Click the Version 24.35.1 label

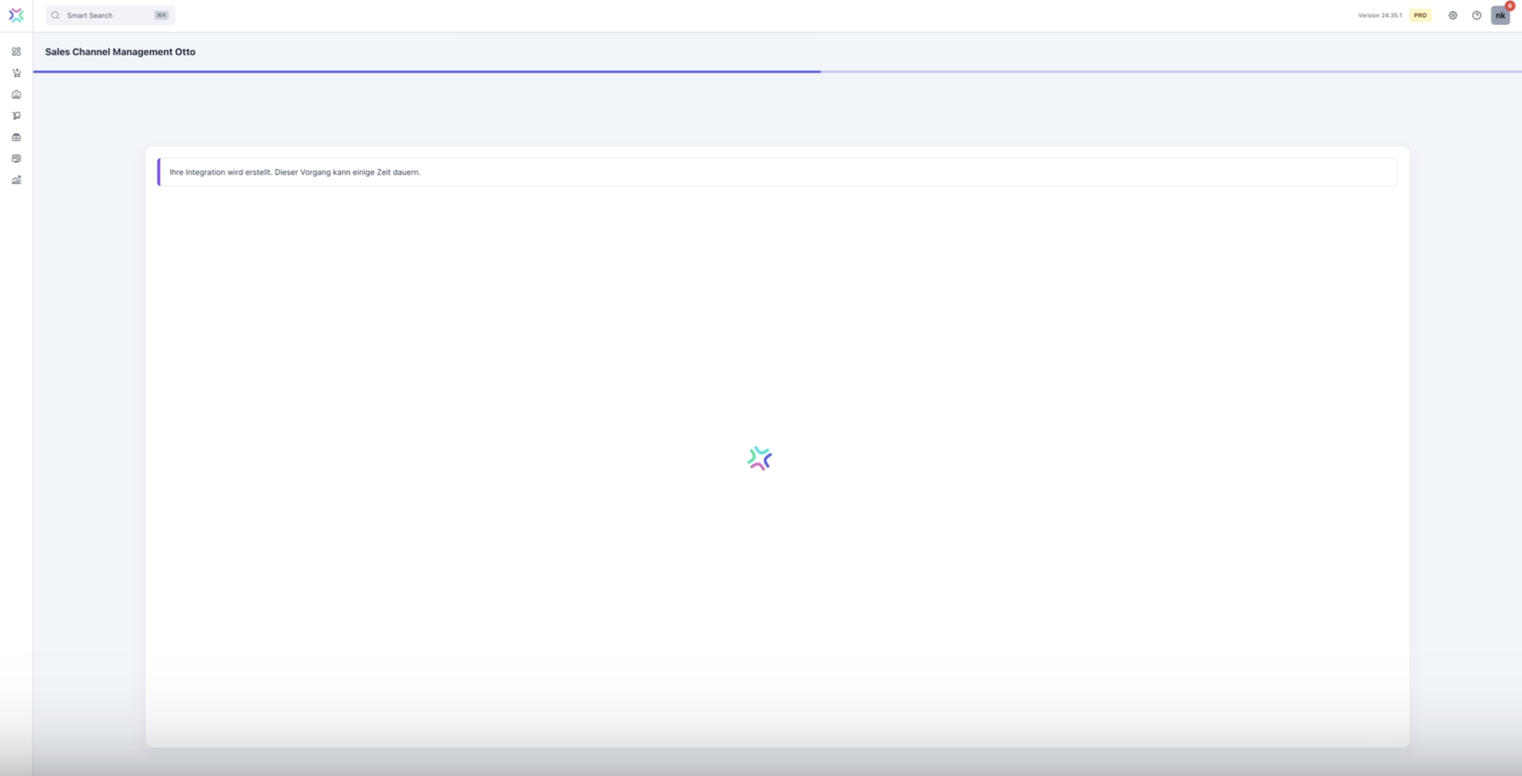pyautogui.click(x=1380, y=15)
